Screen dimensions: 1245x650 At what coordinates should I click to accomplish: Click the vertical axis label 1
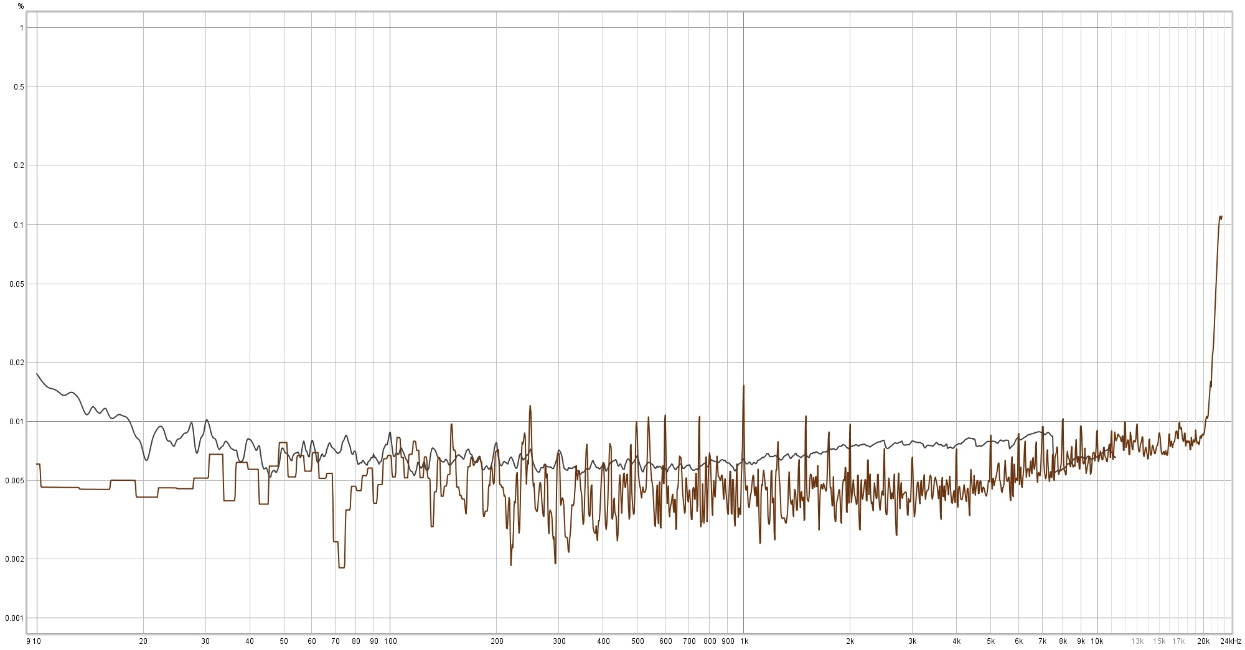point(22,28)
